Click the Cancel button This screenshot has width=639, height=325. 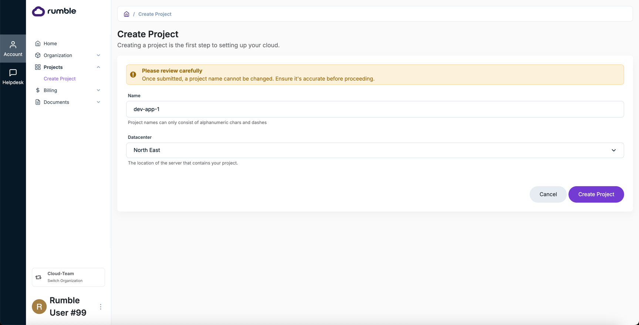pyautogui.click(x=548, y=194)
